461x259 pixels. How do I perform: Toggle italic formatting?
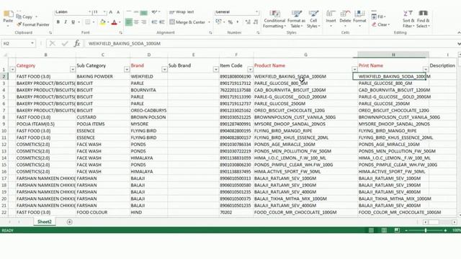pos(66,22)
